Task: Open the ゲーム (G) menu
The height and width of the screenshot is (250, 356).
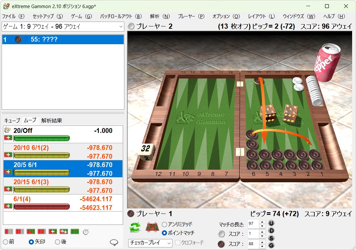Action: point(81,16)
